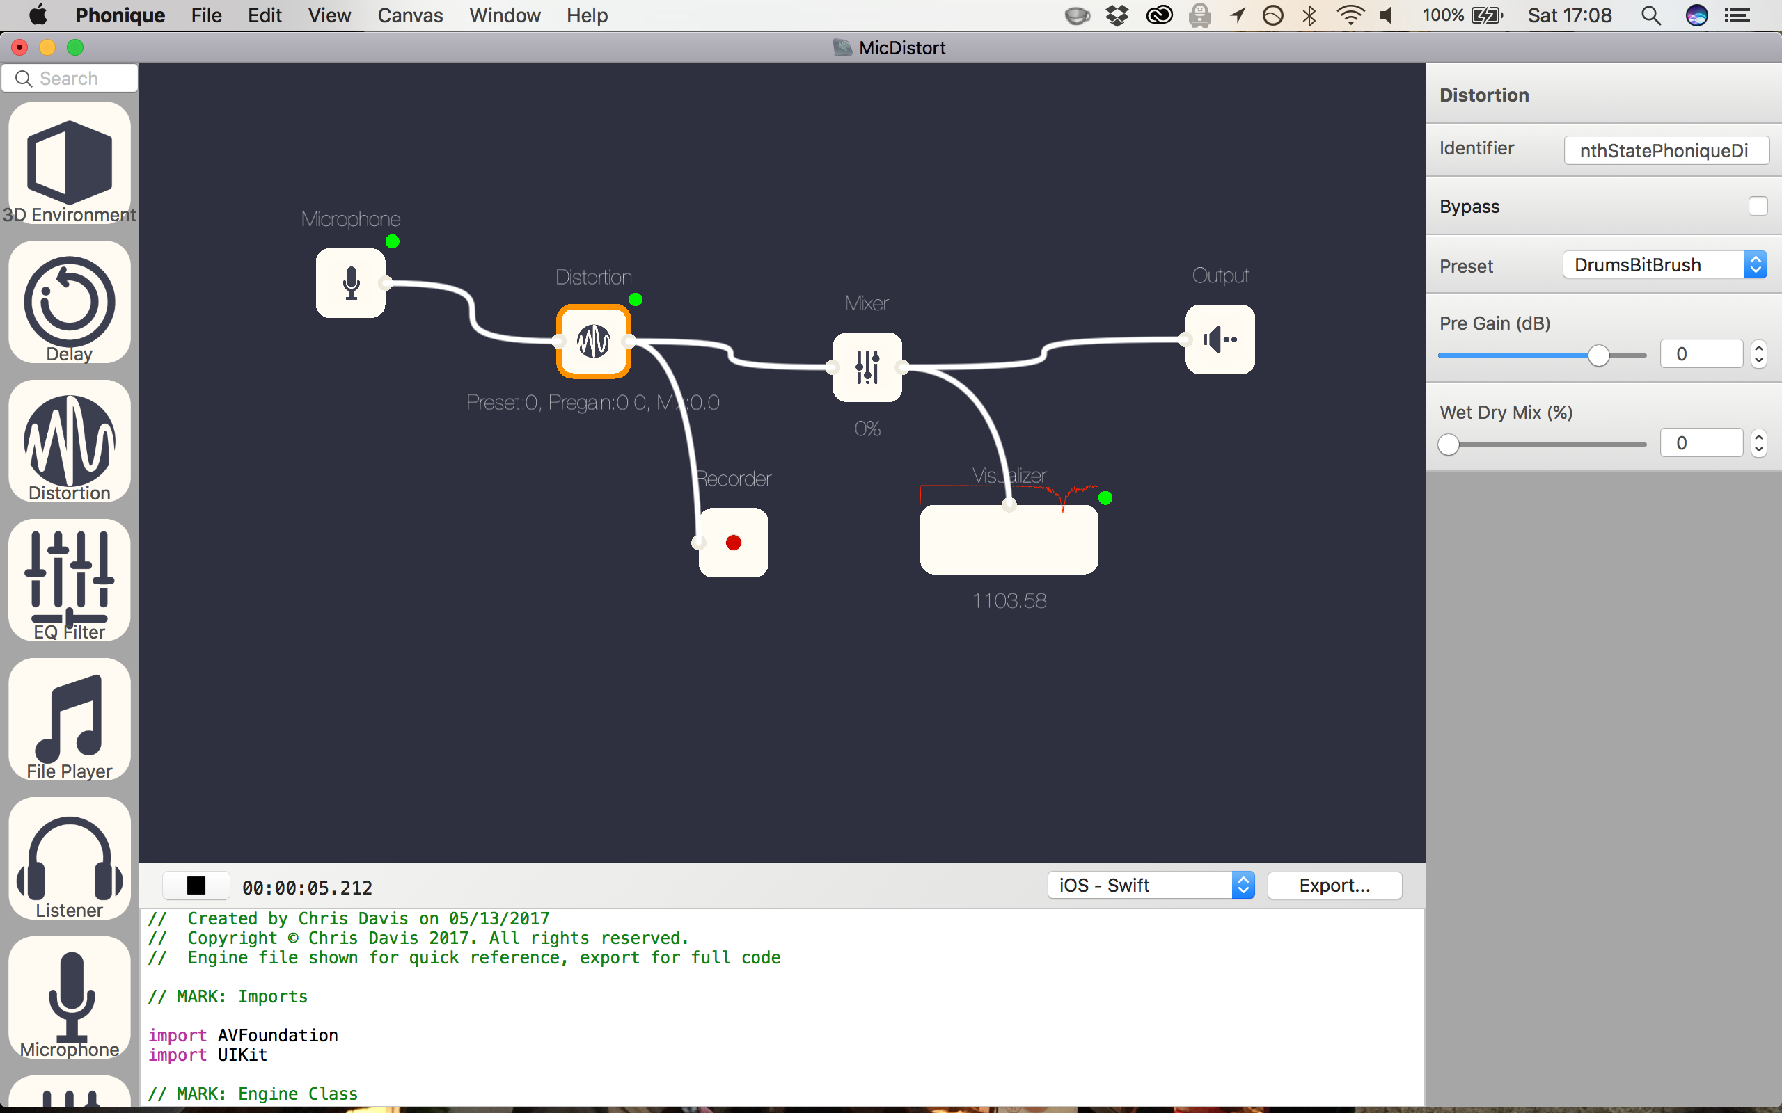Click the Identifier text field

pos(1666,150)
